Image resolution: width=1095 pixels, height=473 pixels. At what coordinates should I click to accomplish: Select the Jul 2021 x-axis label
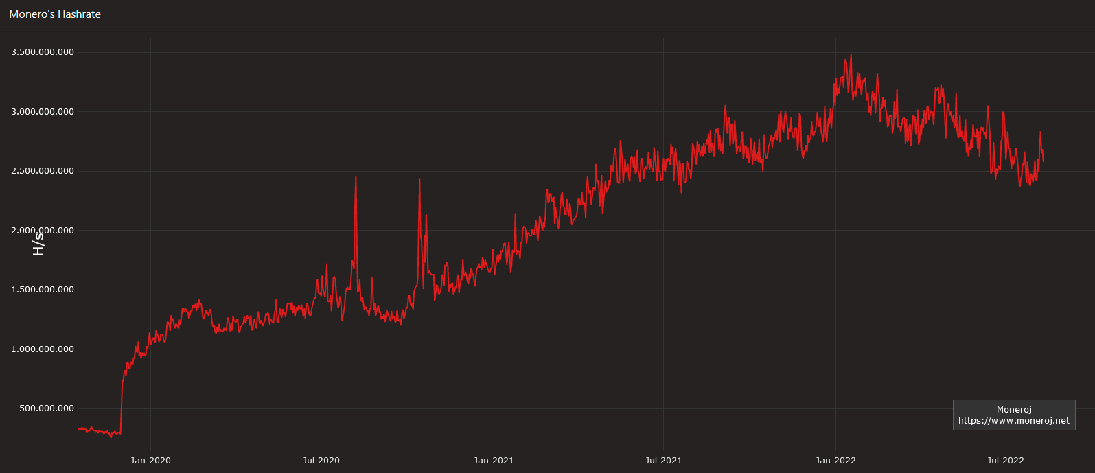pyautogui.click(x=663, y=460)
